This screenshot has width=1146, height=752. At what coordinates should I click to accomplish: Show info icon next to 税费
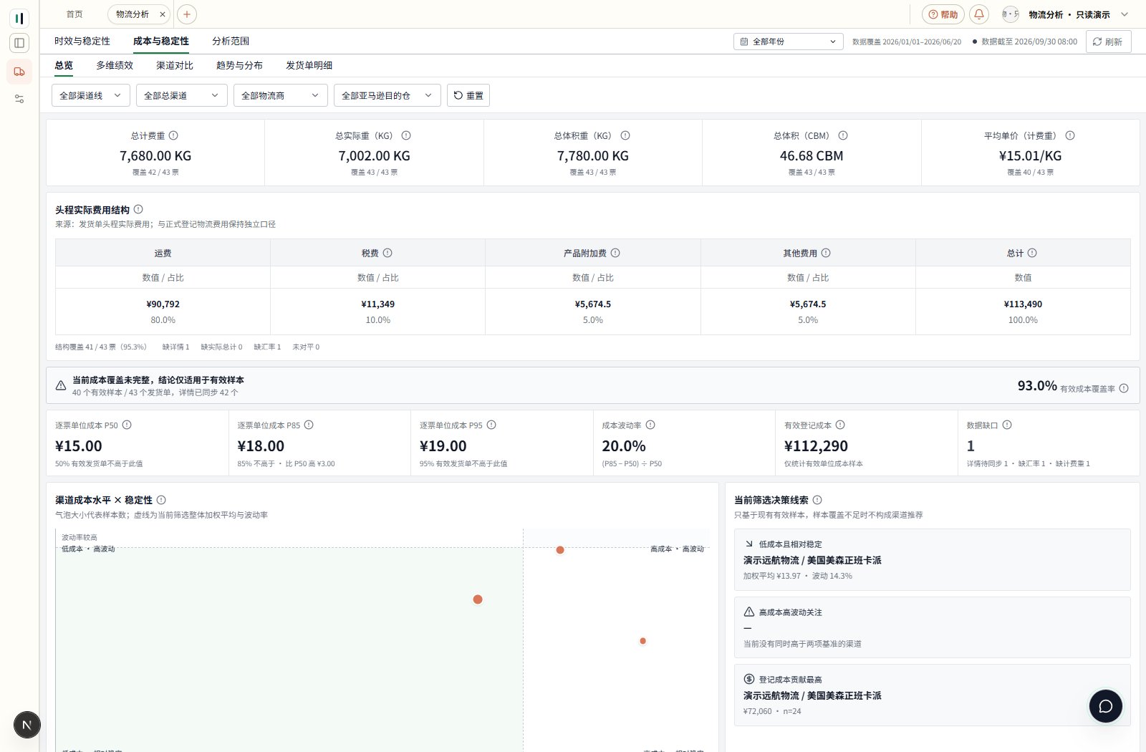[387, 253]
